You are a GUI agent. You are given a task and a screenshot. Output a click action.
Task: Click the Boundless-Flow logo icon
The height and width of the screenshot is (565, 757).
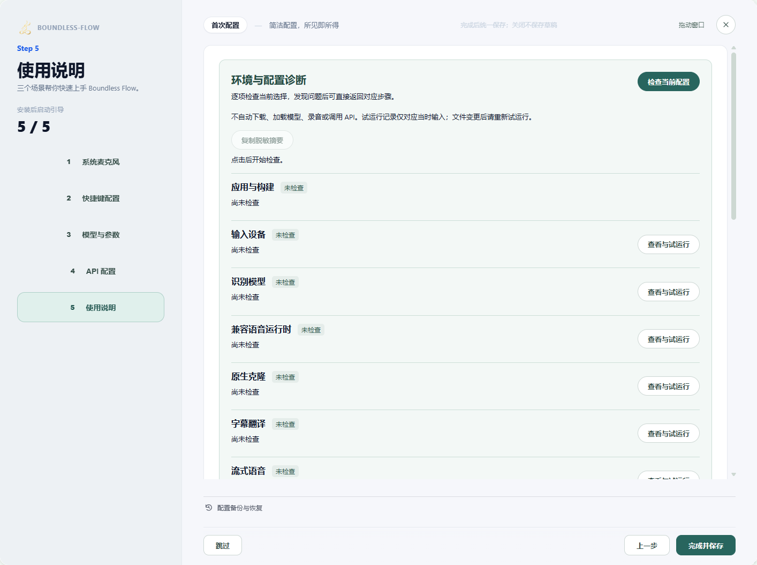[x=25, y=27]
